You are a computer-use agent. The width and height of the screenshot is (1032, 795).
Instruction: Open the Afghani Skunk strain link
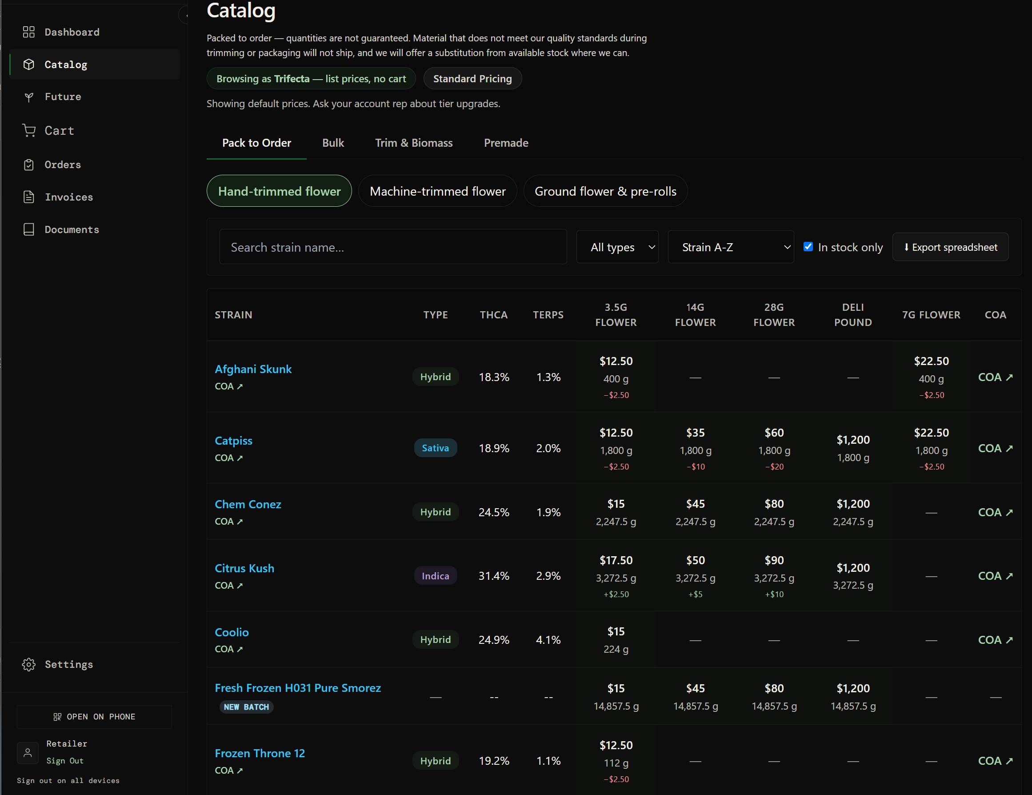click(x=253, y=369)
